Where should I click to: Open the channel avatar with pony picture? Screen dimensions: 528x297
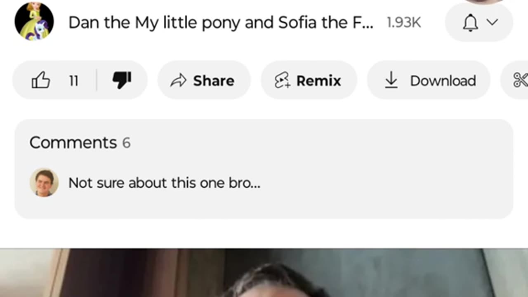coord(34,21)
